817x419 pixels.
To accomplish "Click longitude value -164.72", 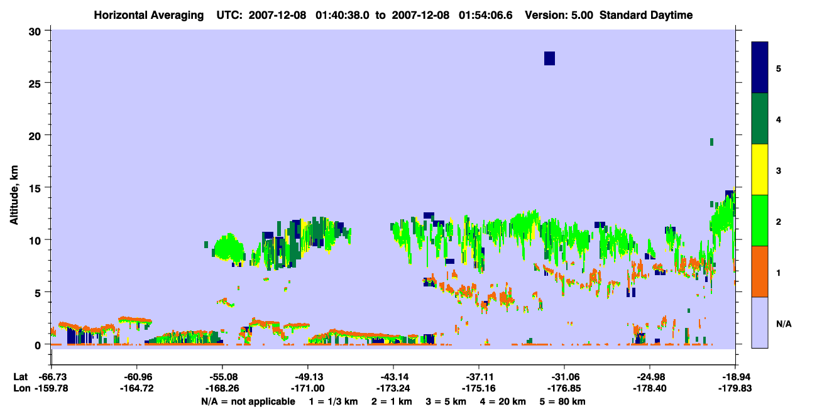I will (136, 389).
